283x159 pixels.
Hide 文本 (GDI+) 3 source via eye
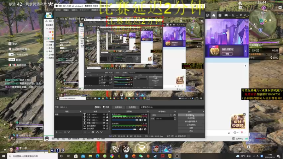tap(104, 123)
